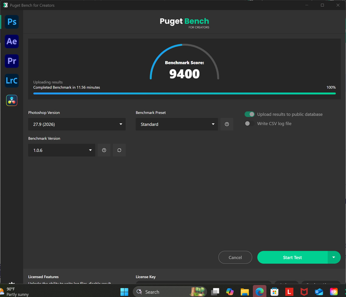This screenshot has width=346, height=297.
Task: Open the Benchmark Preset dropdown
Action: tap(177, 124)
